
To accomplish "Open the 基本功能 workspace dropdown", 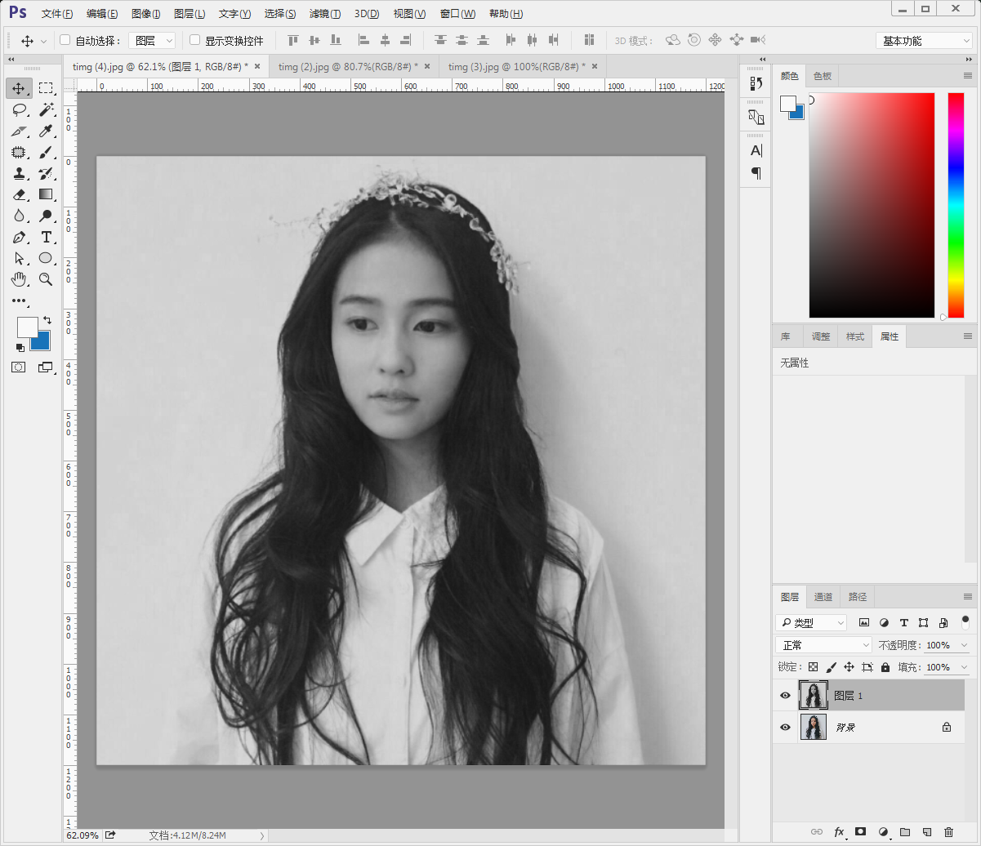I will tap(923, 41).
